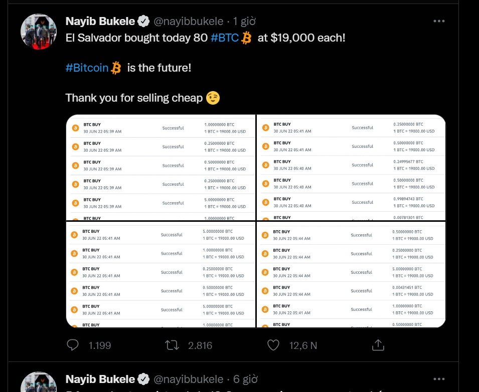Screen dimensions: 479x392
Task: Open top-left transaction screenshot image
Action: point(161,167)
